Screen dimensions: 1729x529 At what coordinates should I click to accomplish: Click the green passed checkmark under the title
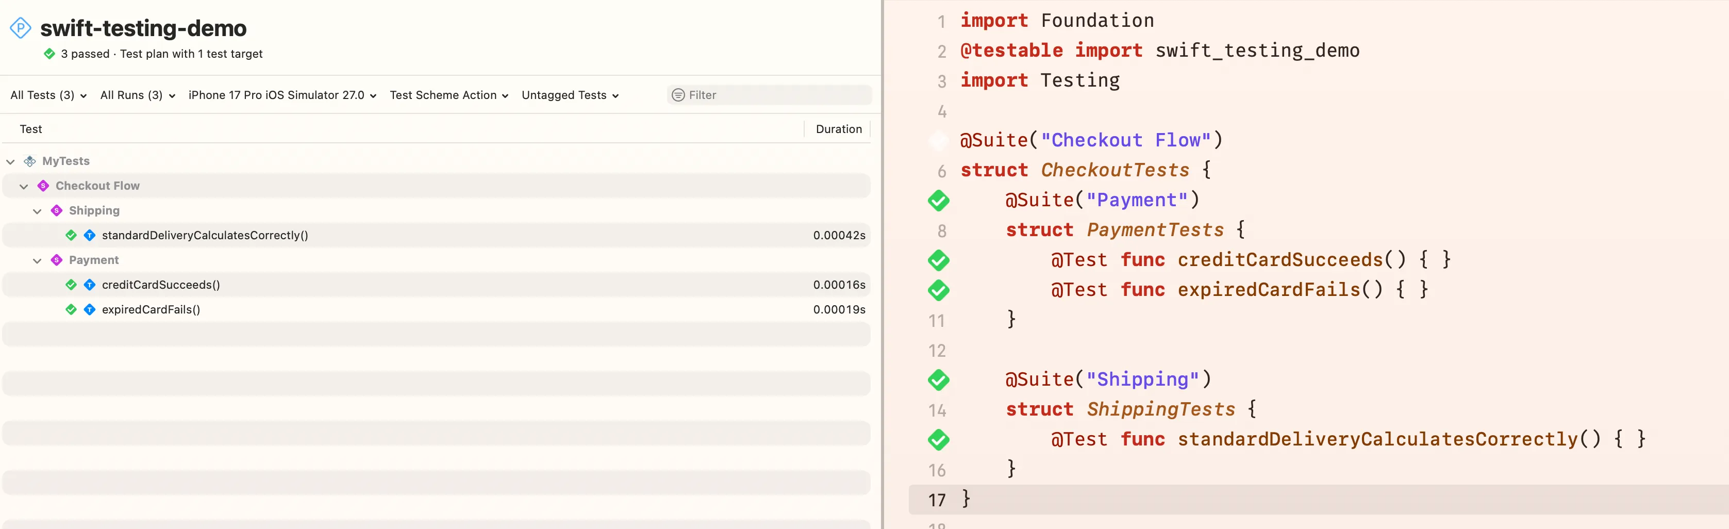click(49, 54)
